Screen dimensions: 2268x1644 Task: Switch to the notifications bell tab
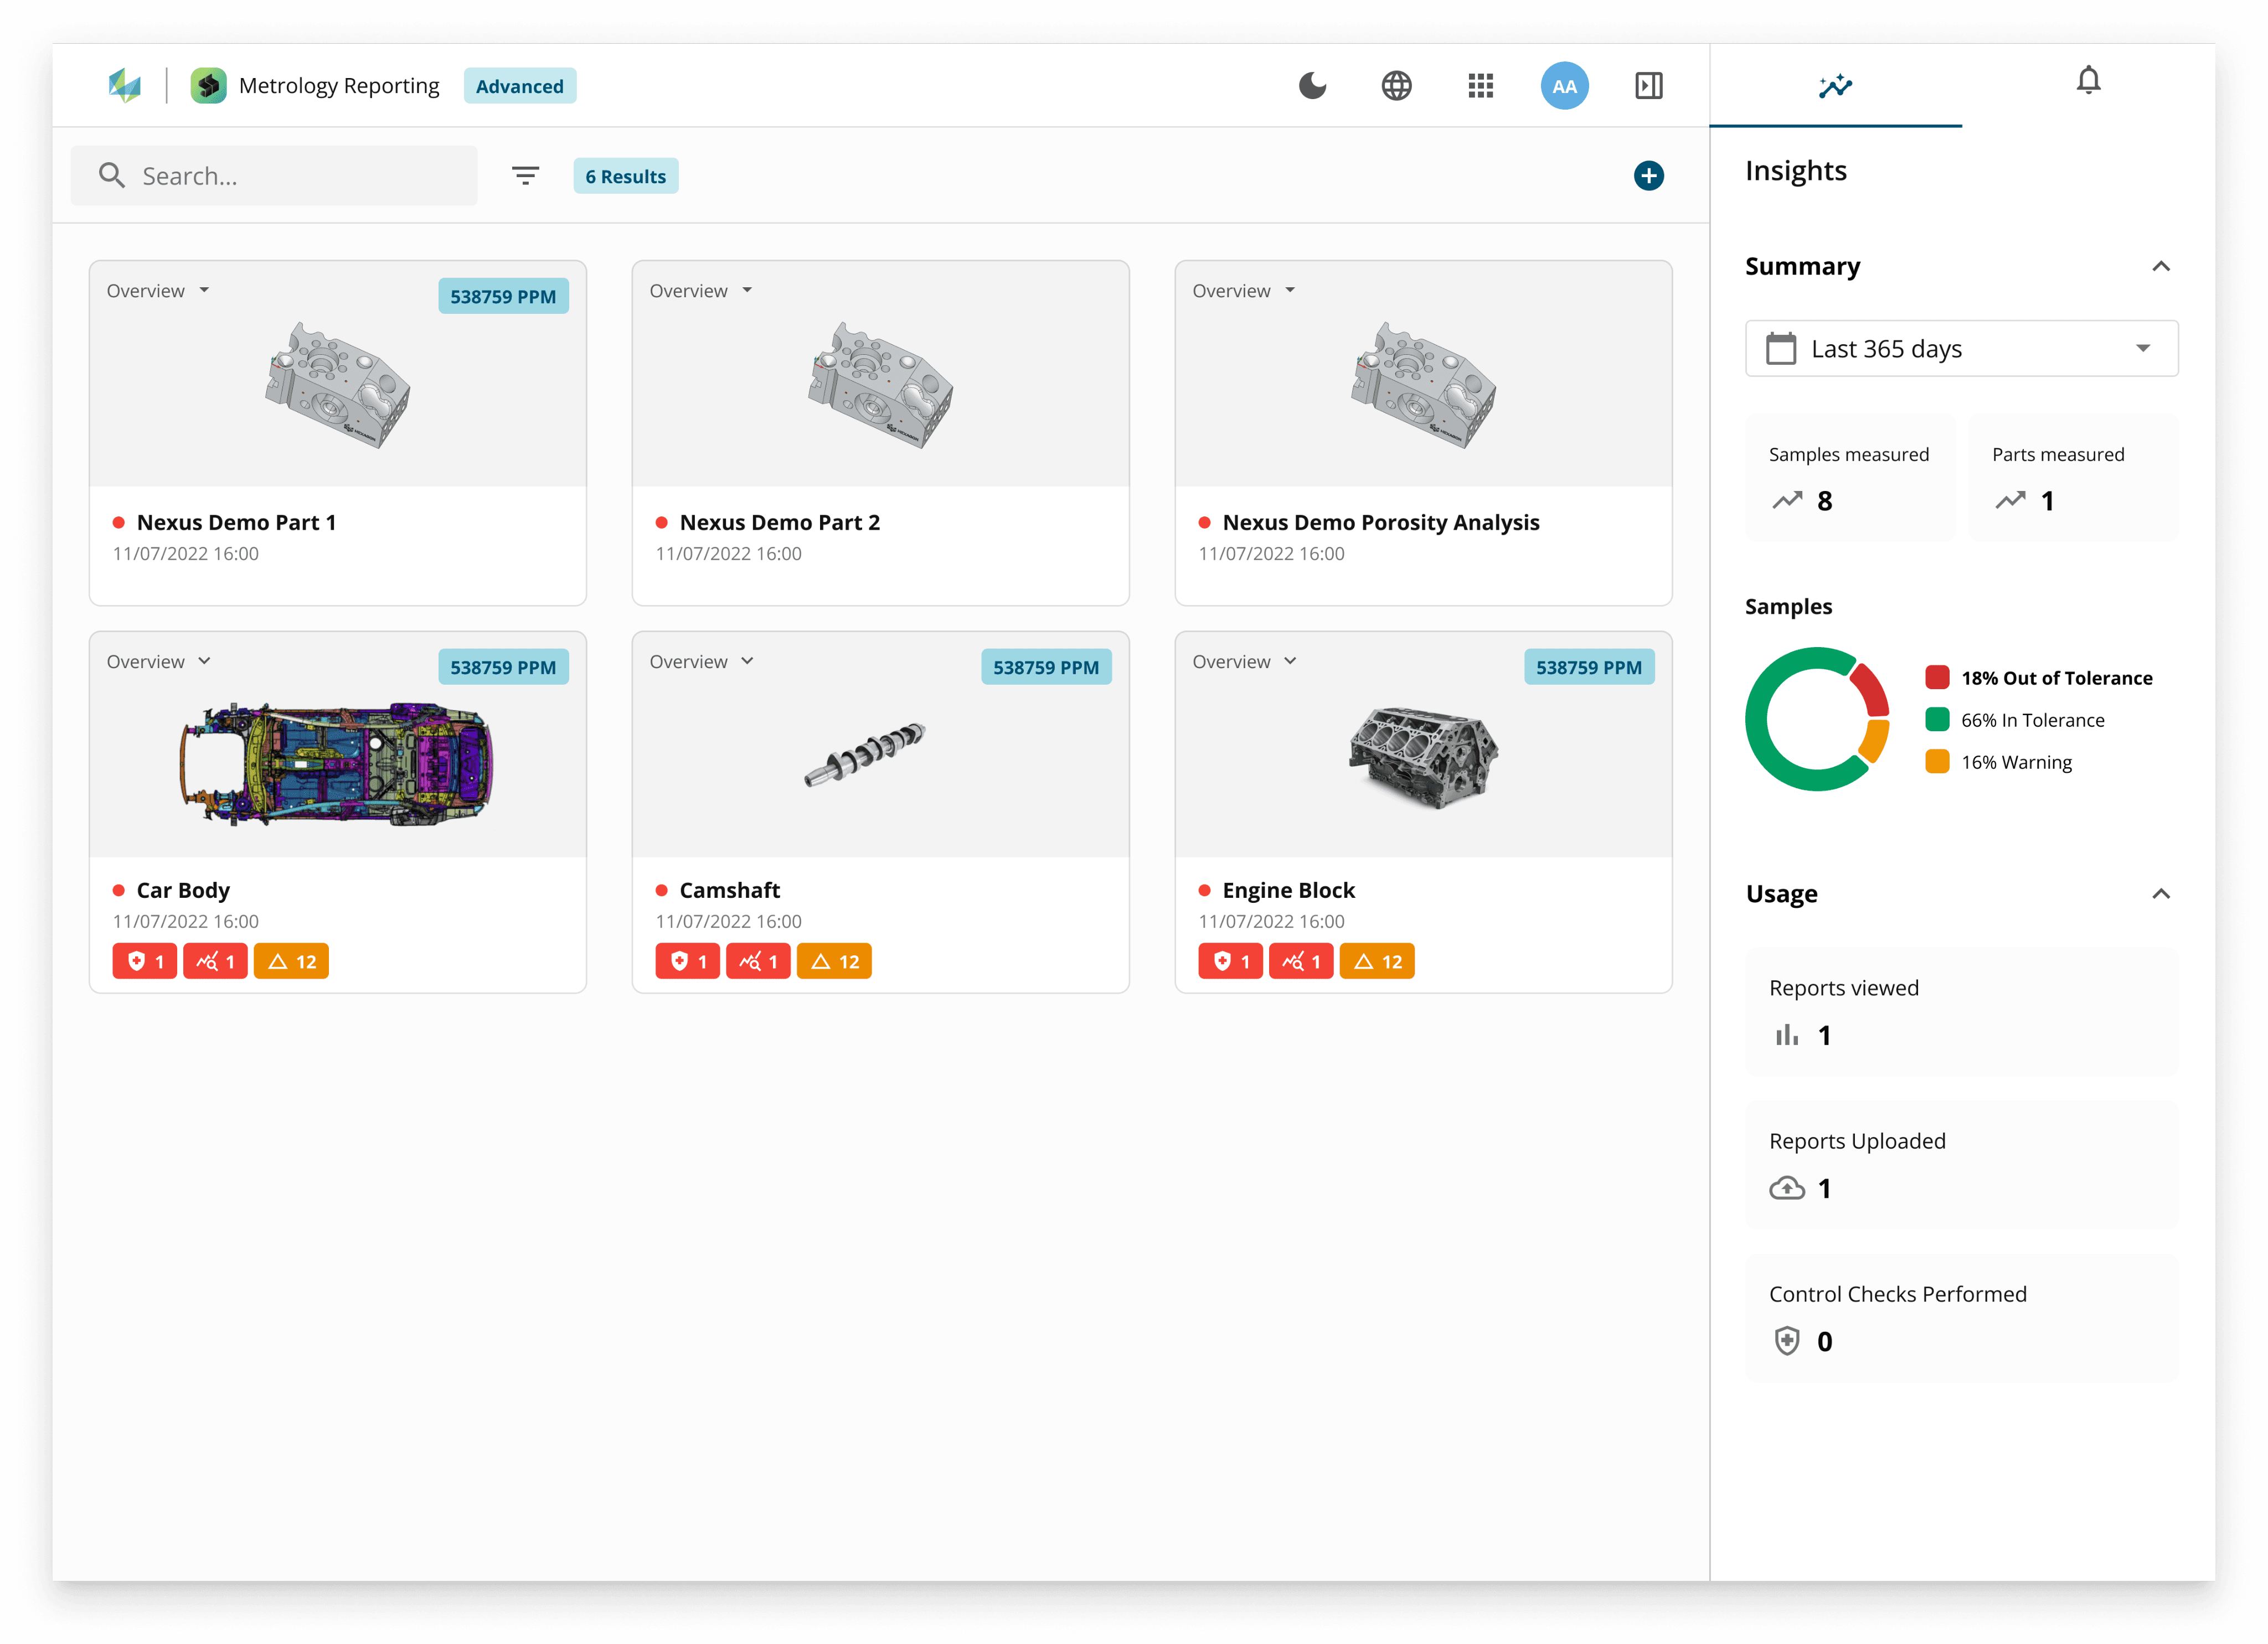(2088, 80)
